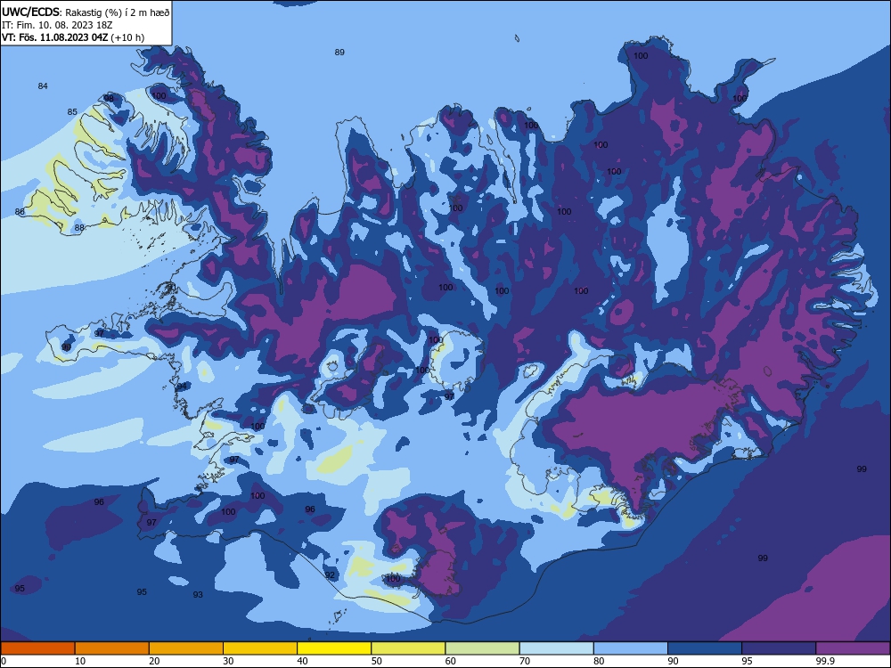Image resolution: width=891 pixels, height=668 pixels.
Task: Click the valid time line 'VT: Fös. 11.08.2023 04Z'
Action: pos(54,37)
